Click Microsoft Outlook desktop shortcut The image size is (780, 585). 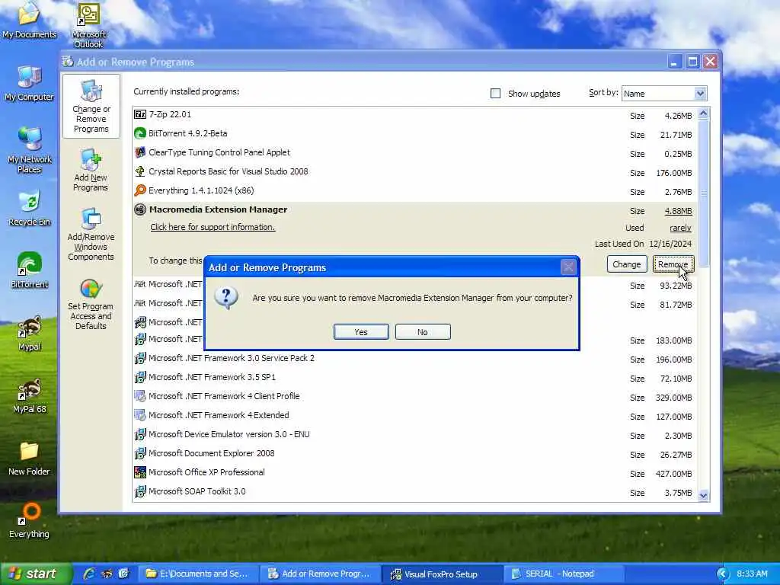pos(88,25)
